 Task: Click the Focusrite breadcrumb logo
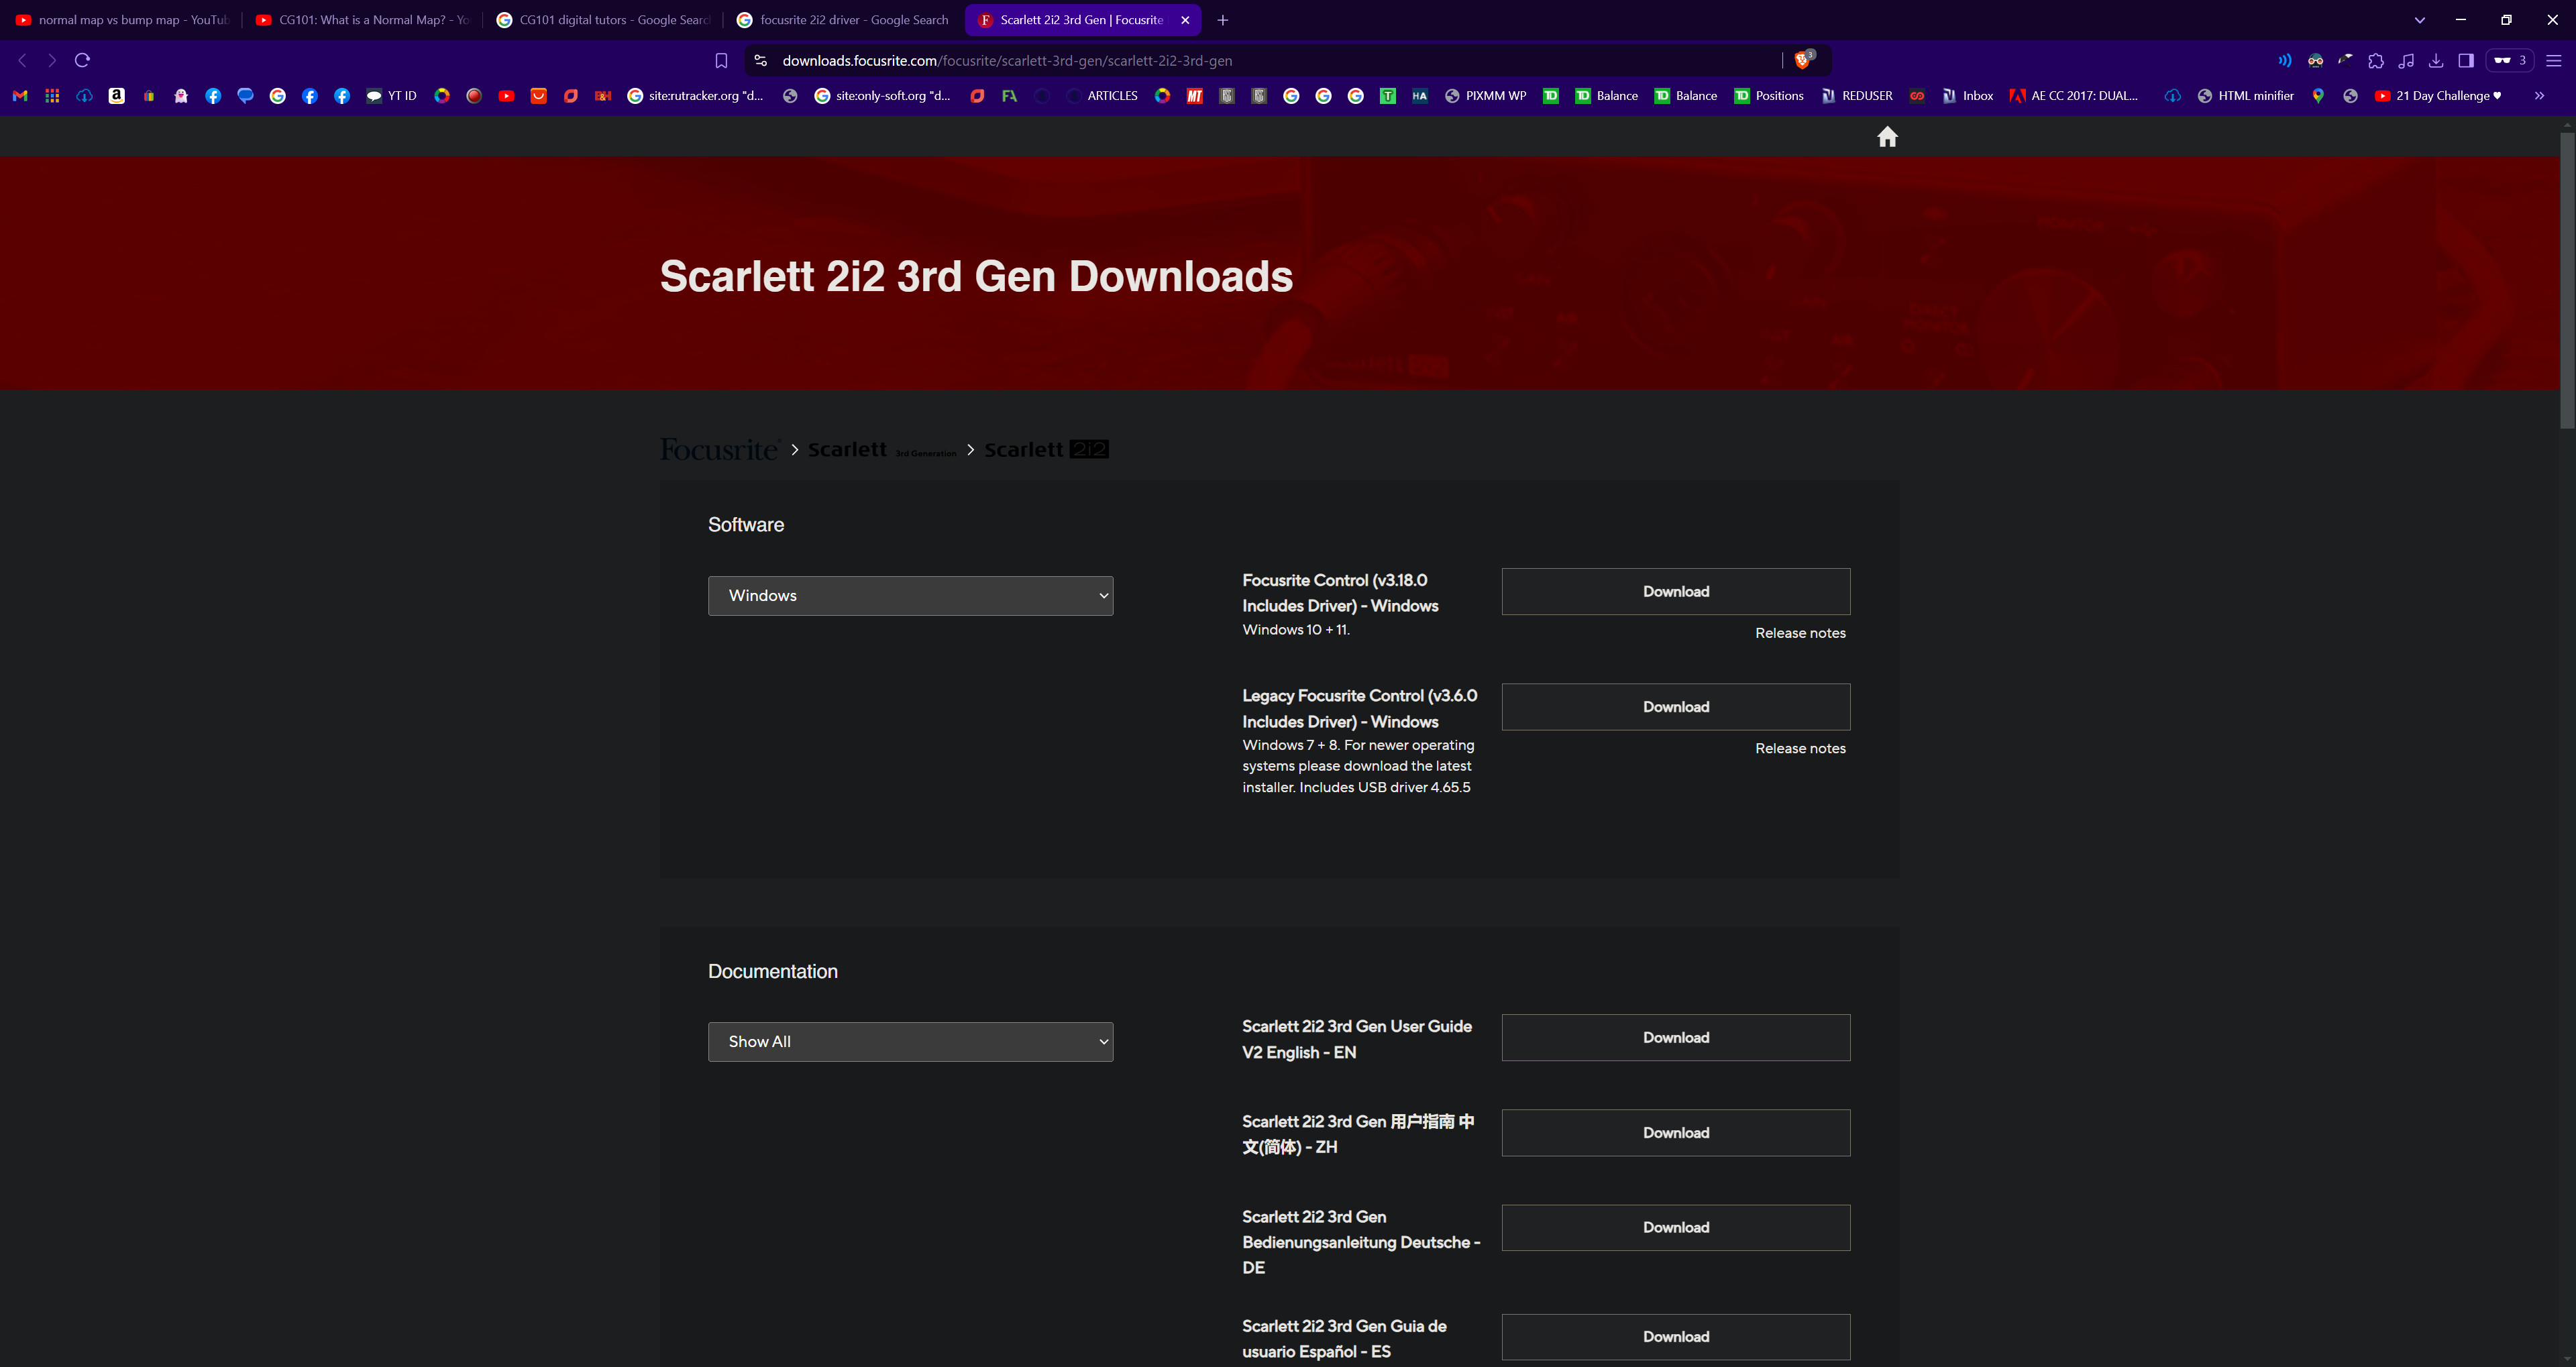[719, 449]
